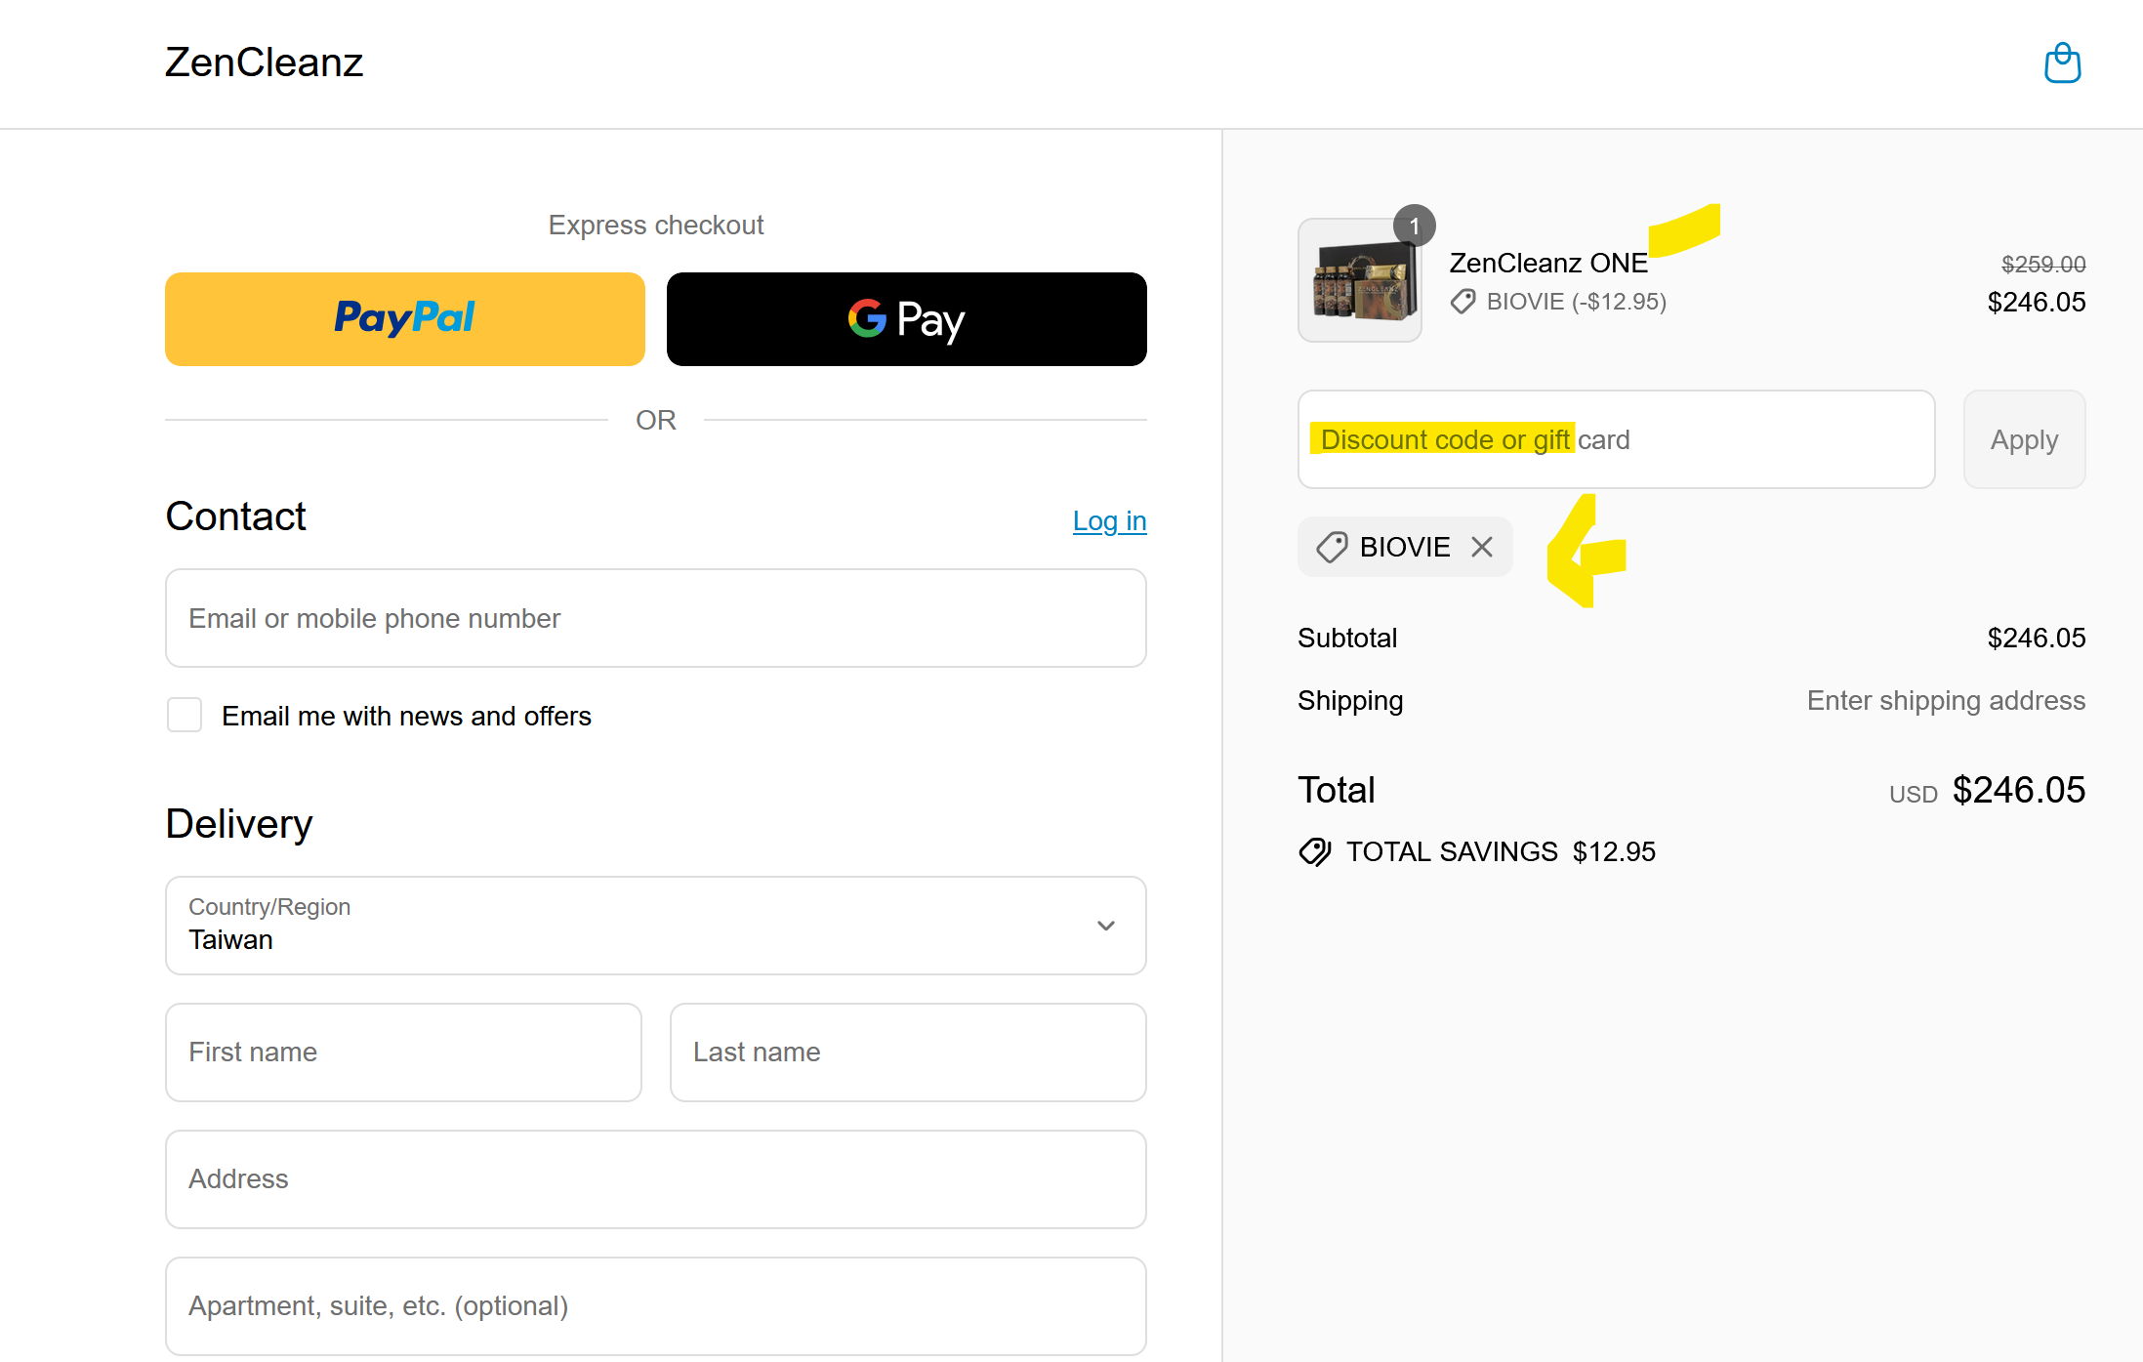The image size is (2143, 1362).
Task: Click the Express checkout heading
Action: (x=656, y=225)
